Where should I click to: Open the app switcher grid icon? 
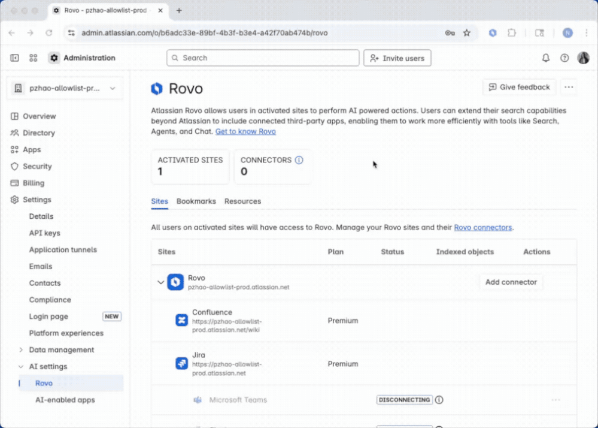(34, 58)
